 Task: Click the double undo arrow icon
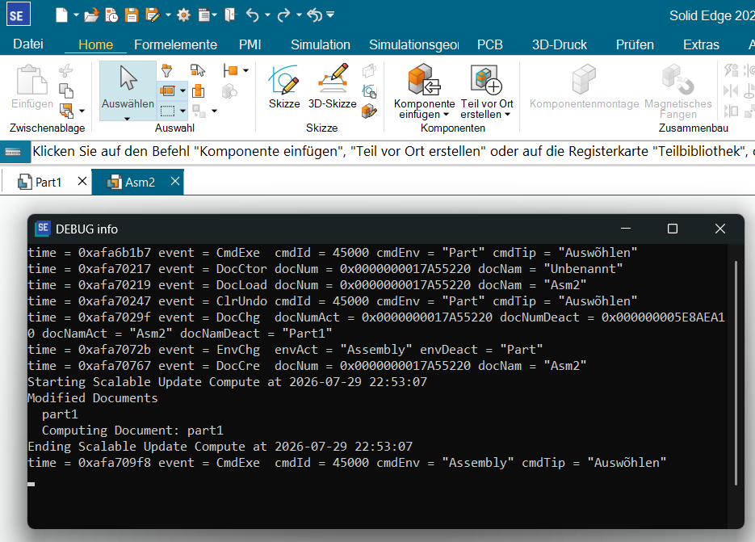(x=315, y=15)
